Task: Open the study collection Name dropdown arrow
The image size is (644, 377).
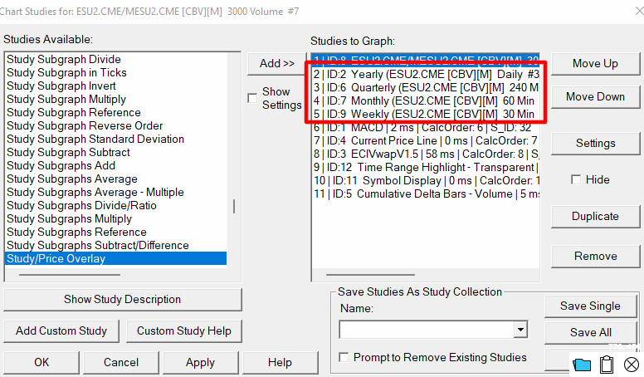Action: click(x=520, y=330)
